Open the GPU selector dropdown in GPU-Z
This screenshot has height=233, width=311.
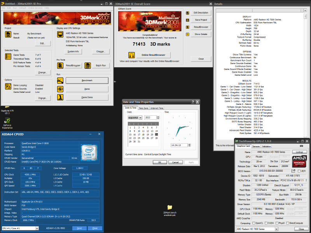(276, 229)
